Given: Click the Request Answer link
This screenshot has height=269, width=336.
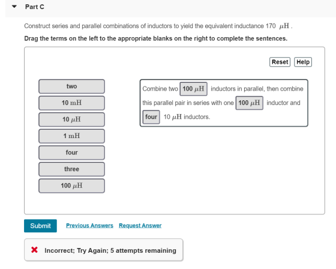Looking at the screenshot, I should point(140,225).
